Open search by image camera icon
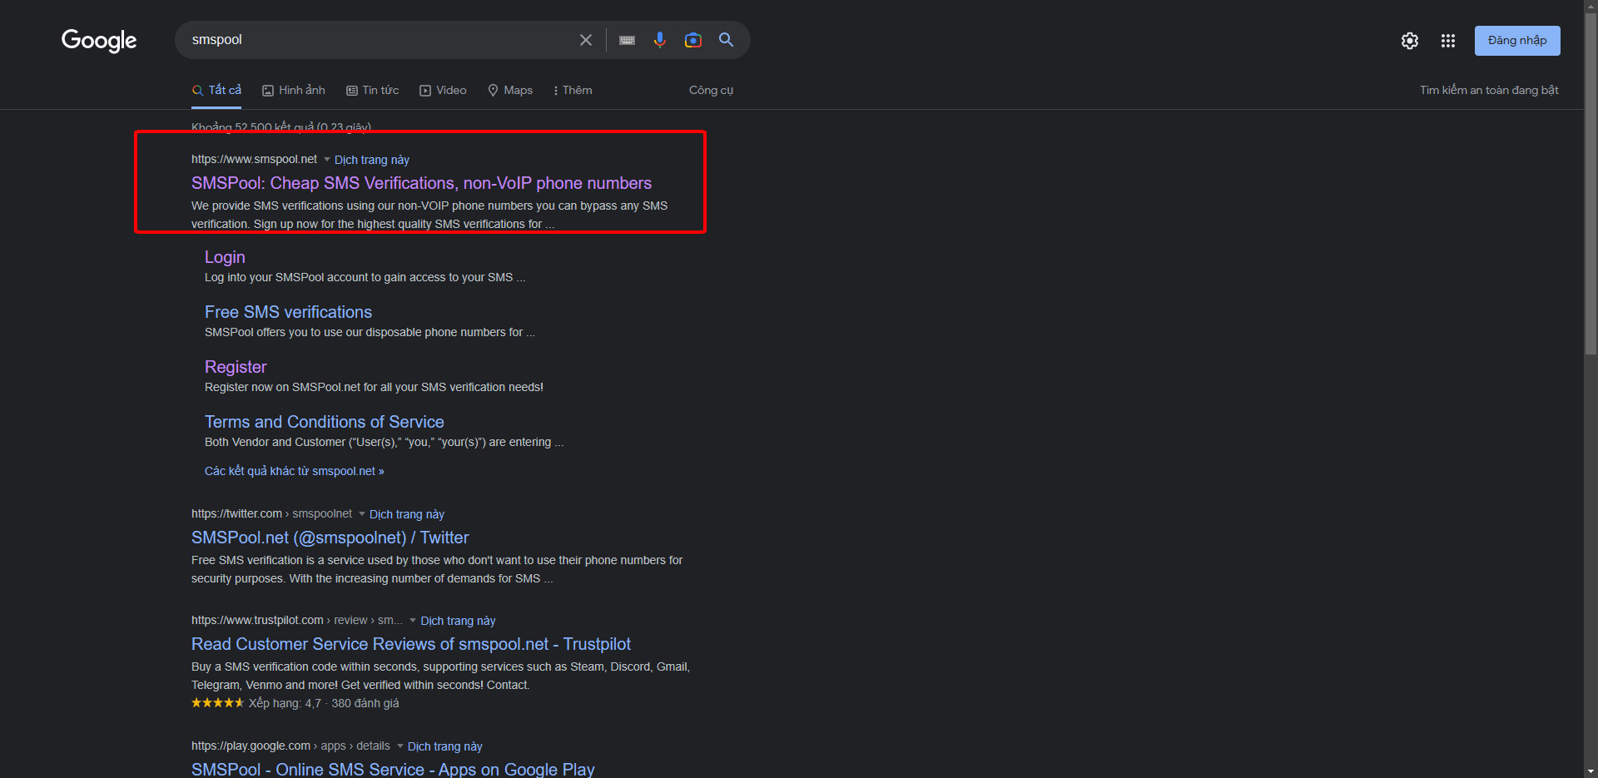Viewport: 1598px width, 778px height. 692,40
